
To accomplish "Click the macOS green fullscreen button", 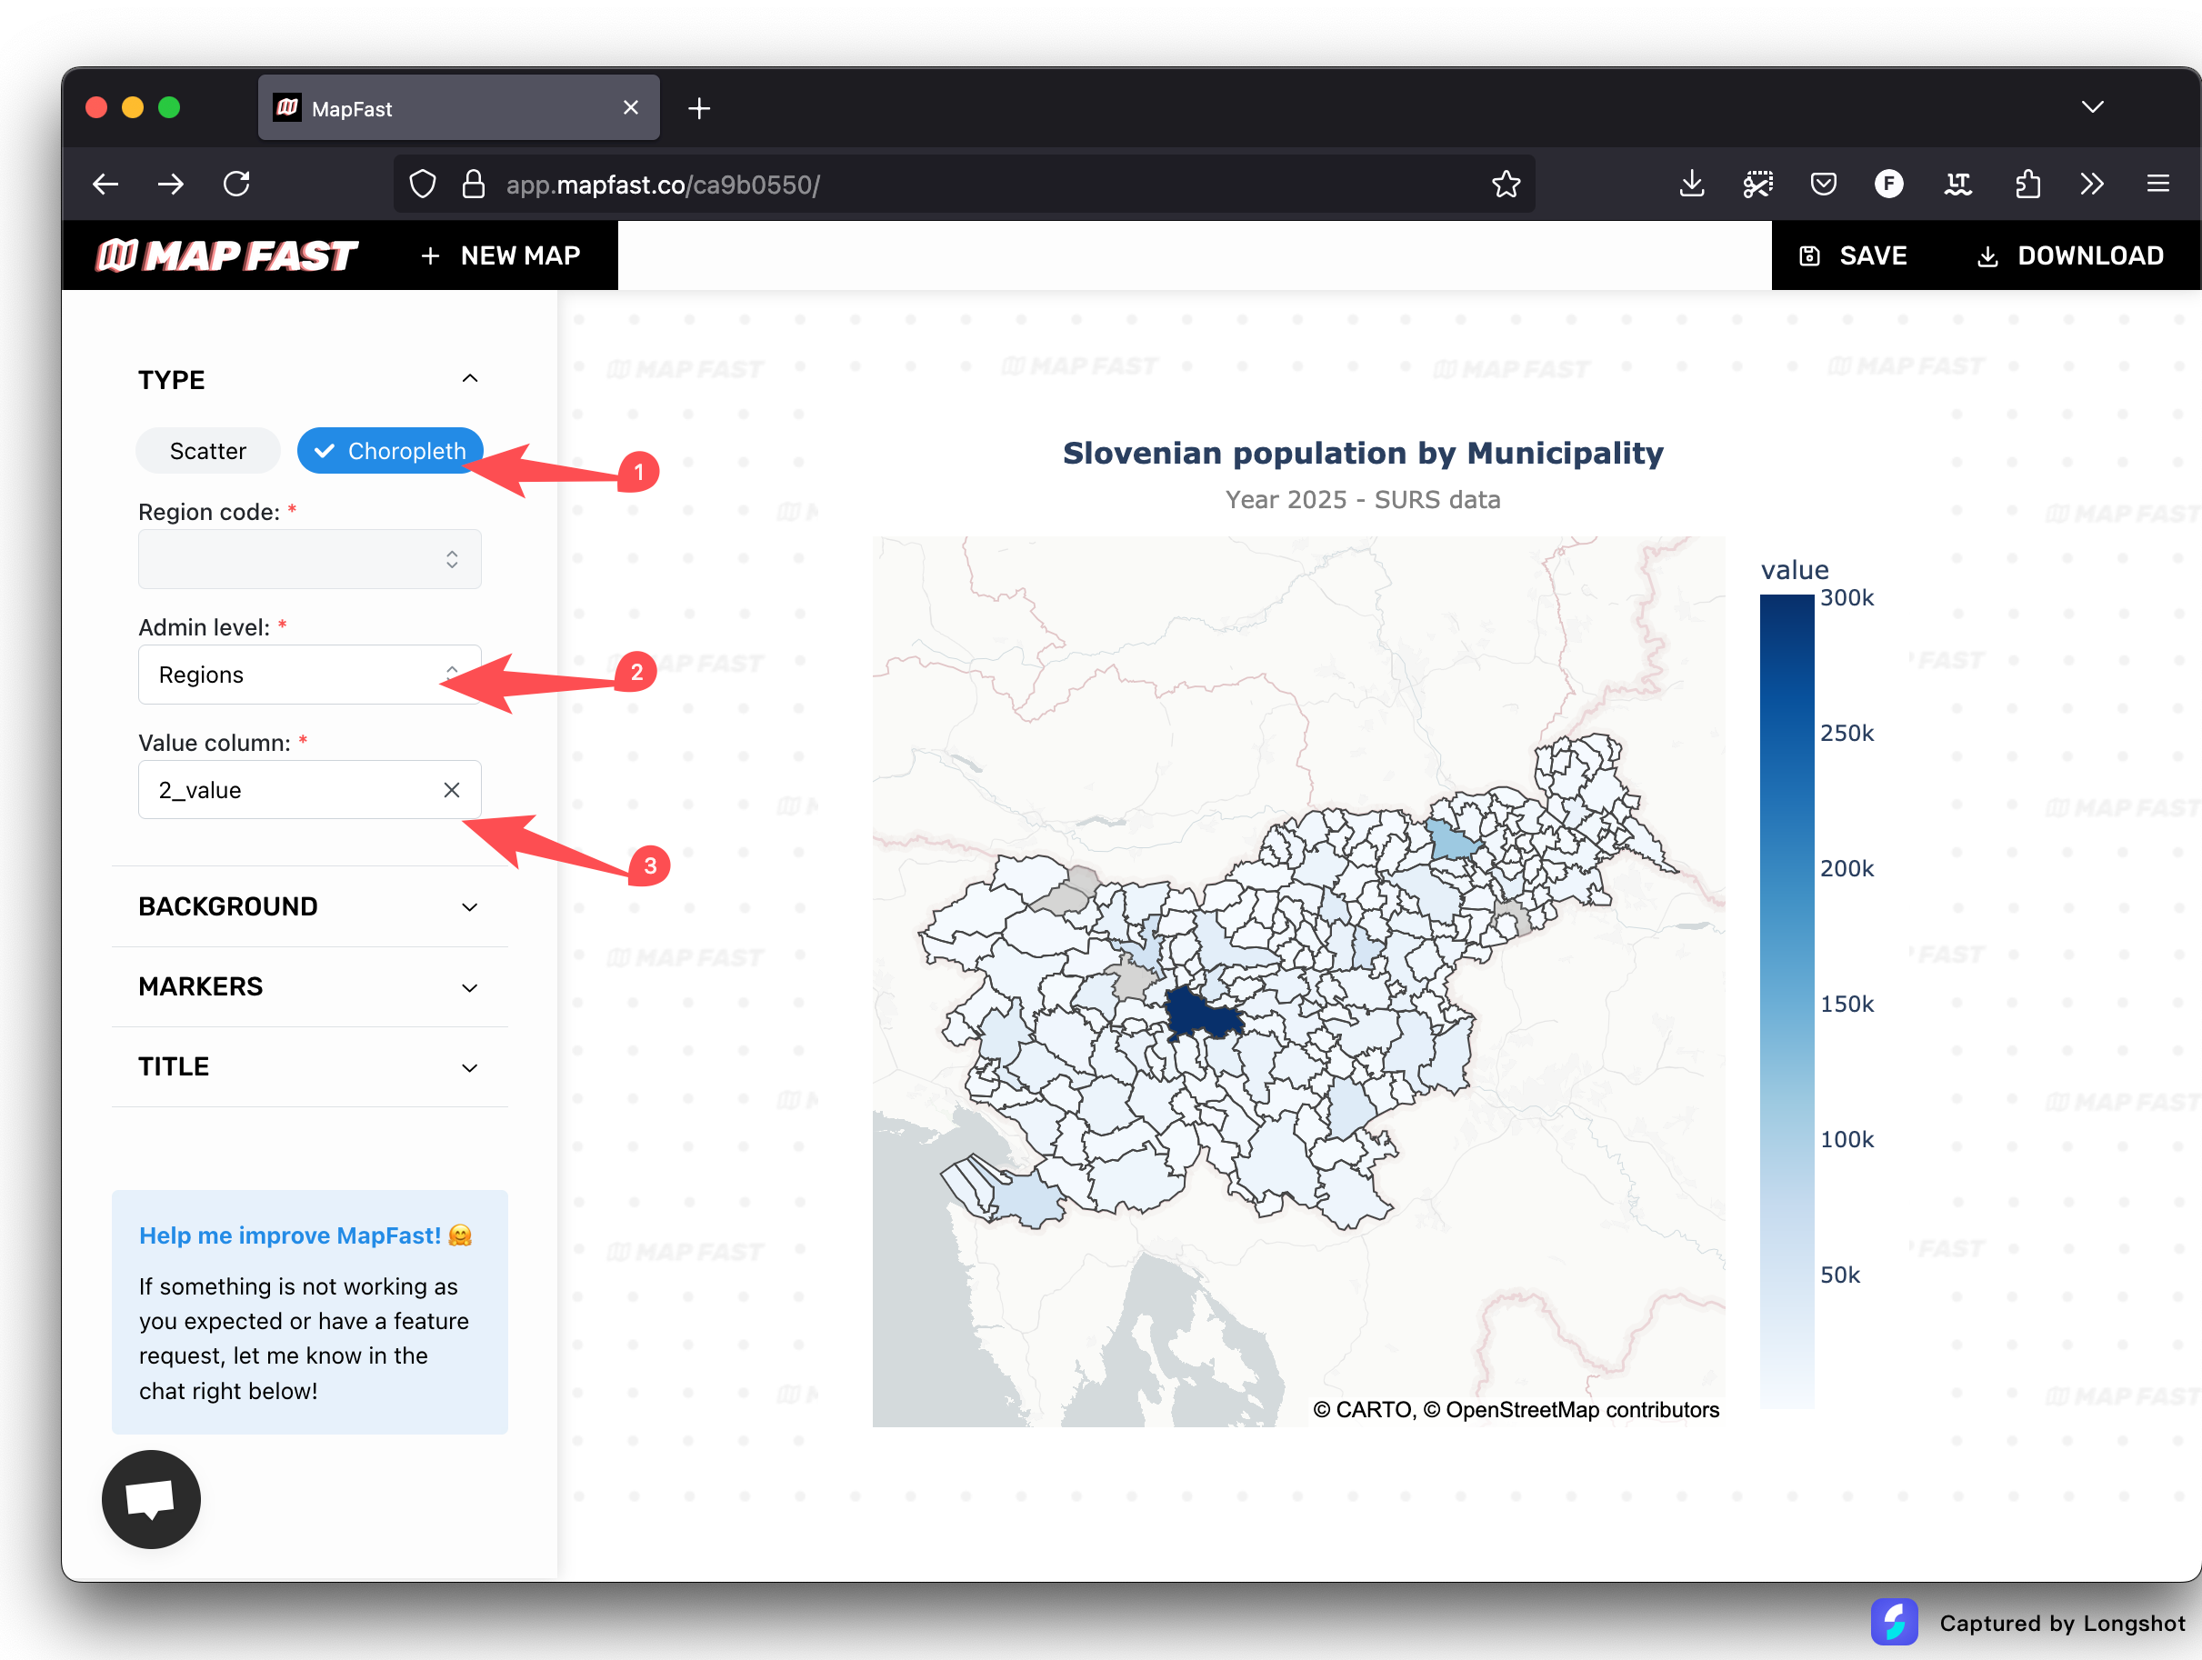I will (169, 107).
